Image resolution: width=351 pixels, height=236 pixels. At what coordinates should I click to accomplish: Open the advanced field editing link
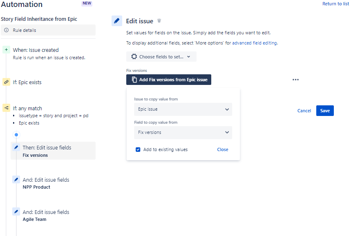pos(255,43)
